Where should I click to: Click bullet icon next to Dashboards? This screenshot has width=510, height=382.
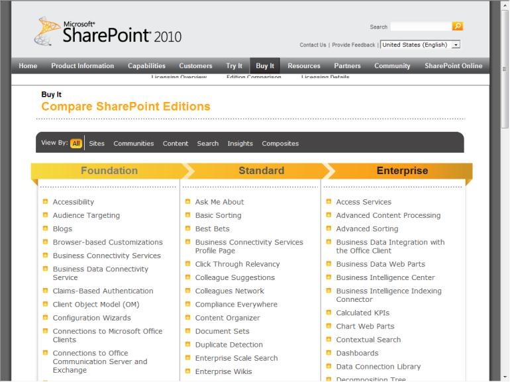(329, 353)
